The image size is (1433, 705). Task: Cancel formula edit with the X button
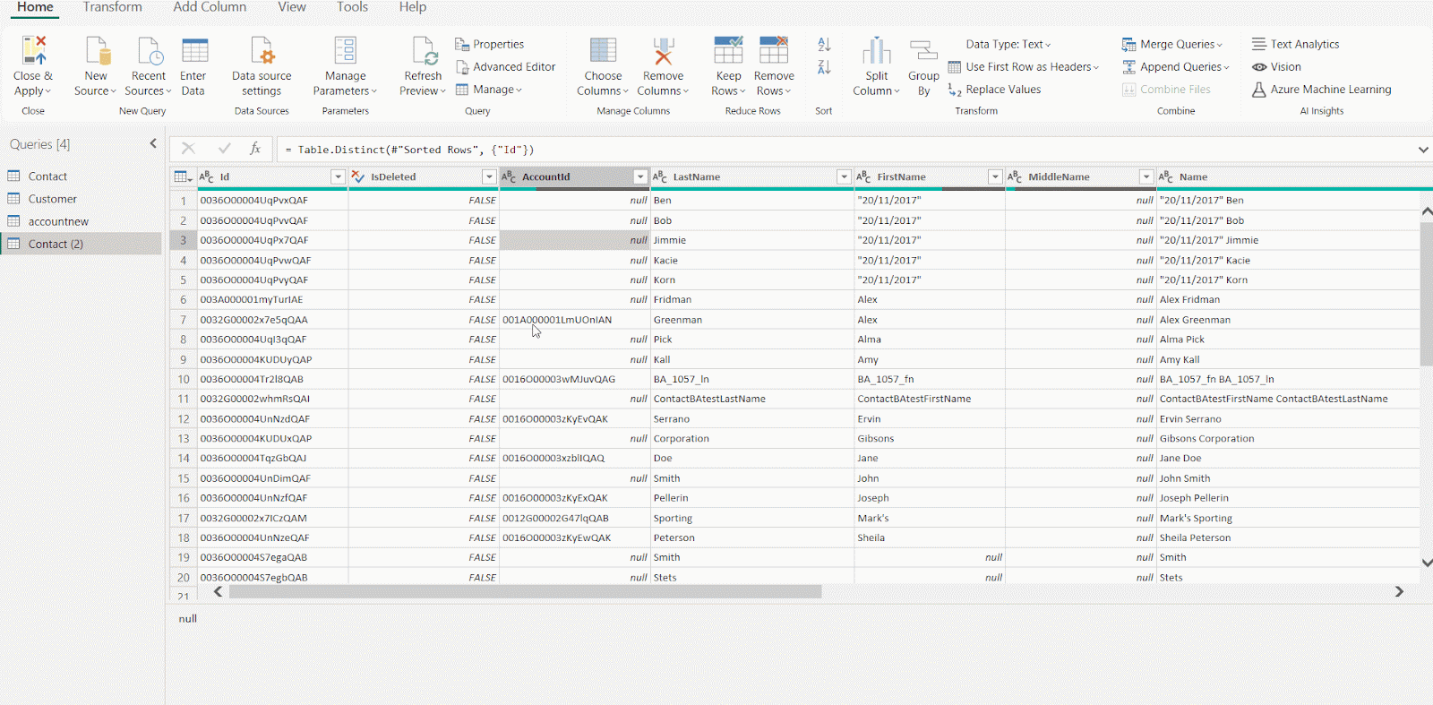[188, 149]
